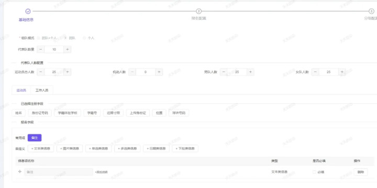This screenshot has height=188, width=377.
Task: Go to step 2 报名配置 circle
Action: 198,11
